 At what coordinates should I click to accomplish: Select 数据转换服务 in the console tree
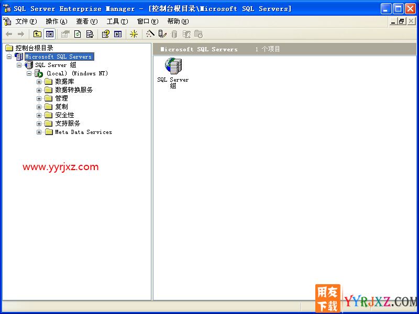coord(74,90)
